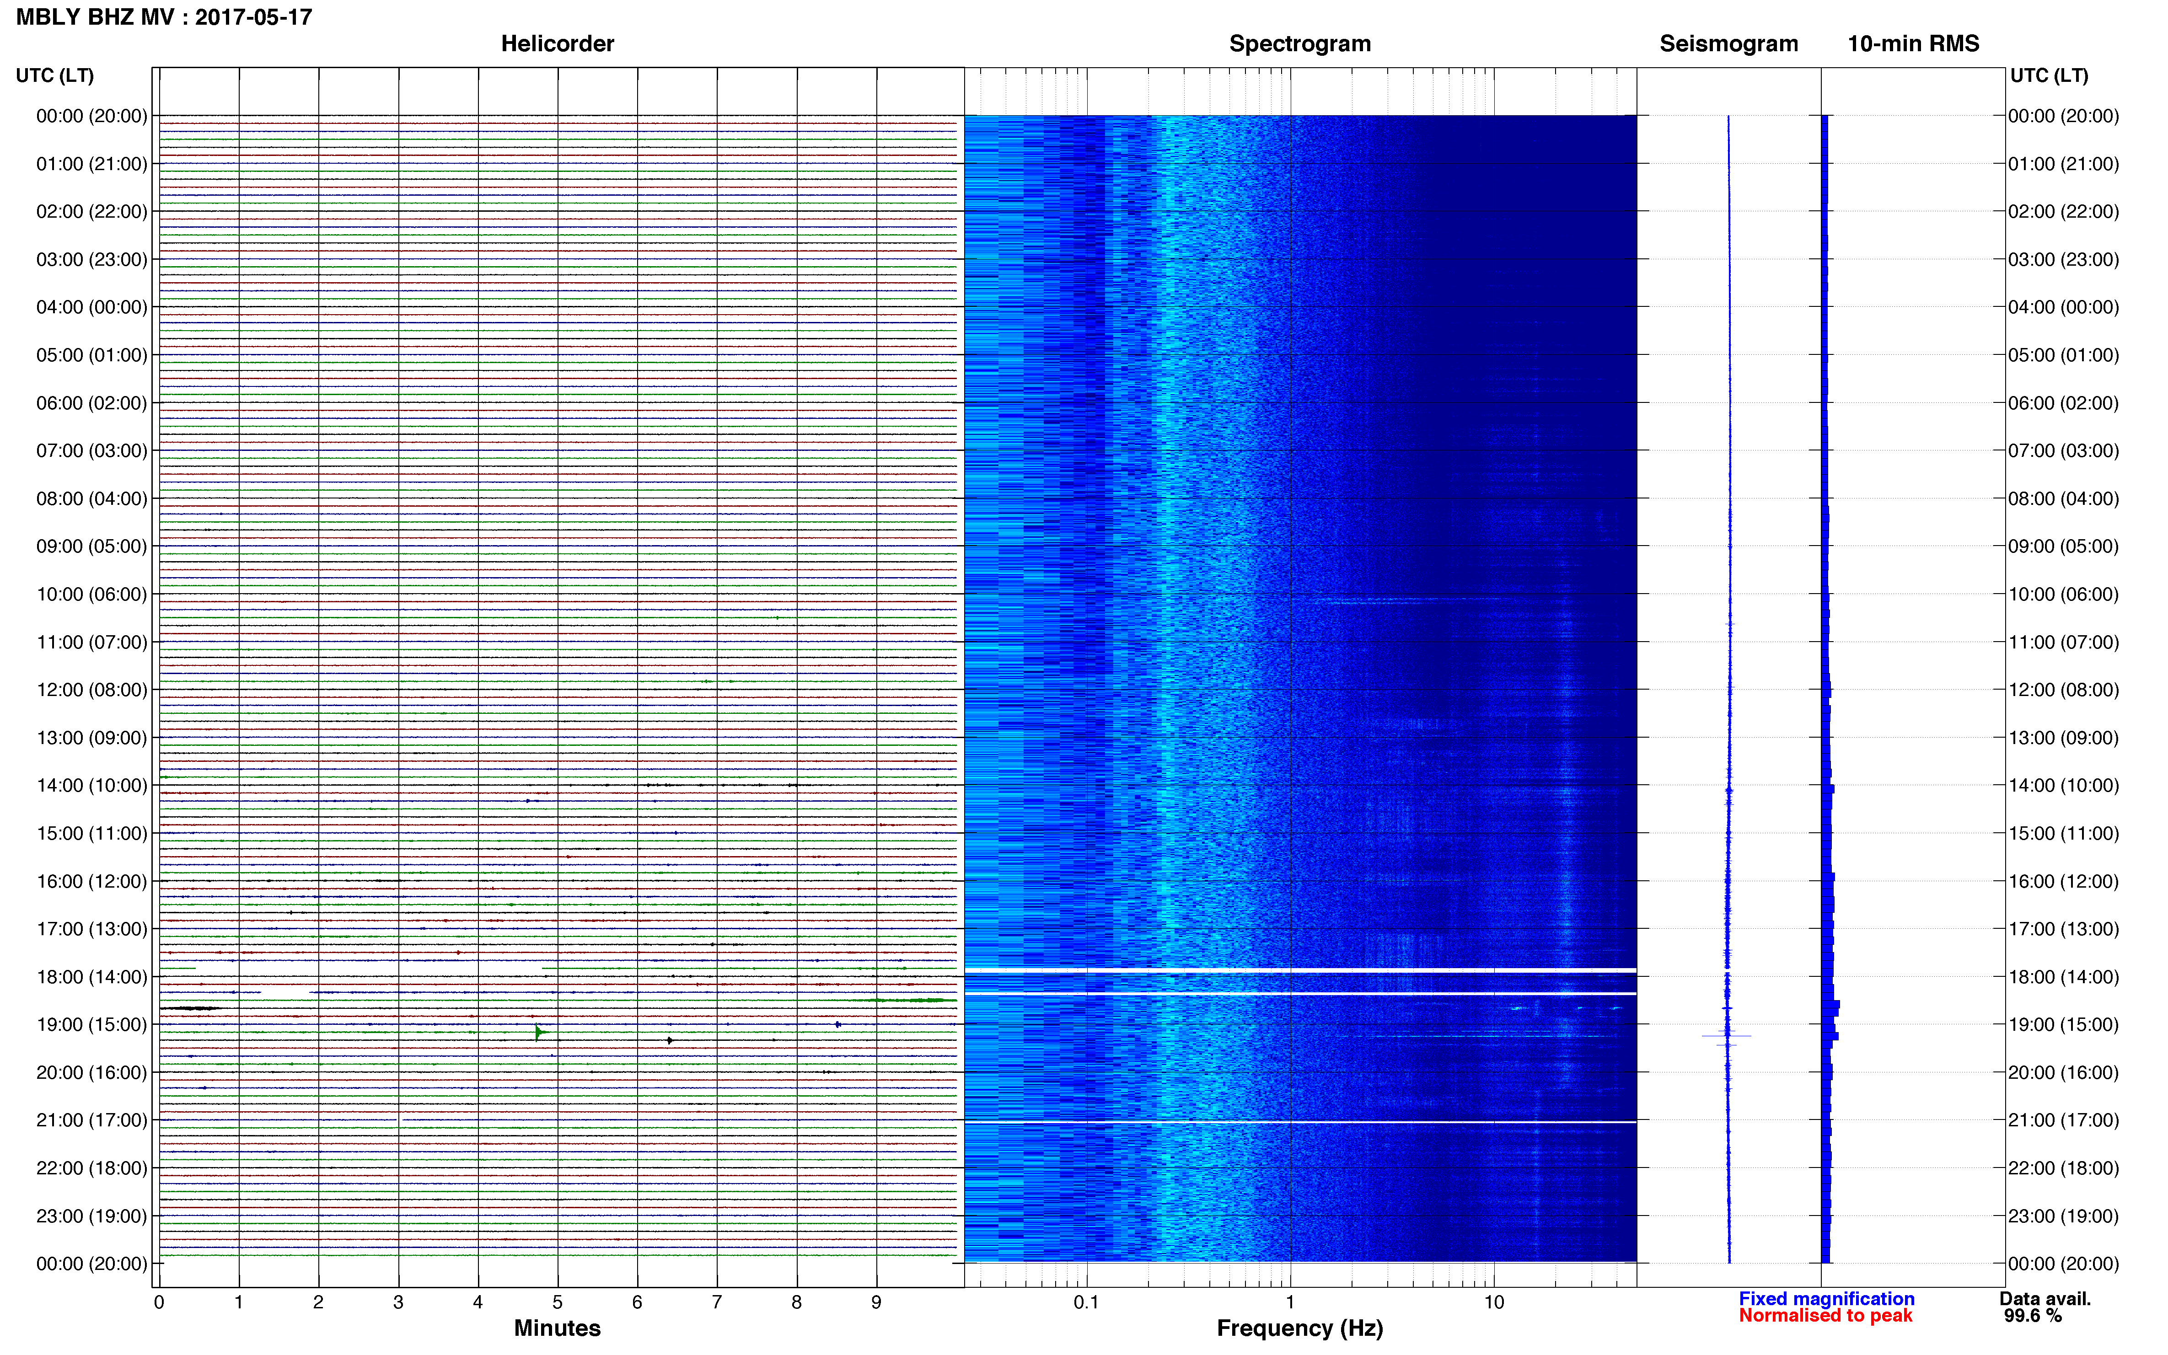Select the left-axis label '08:00 (04:00)'
This screenshot has height=1355, width=2168.
[x=91, y=498]
